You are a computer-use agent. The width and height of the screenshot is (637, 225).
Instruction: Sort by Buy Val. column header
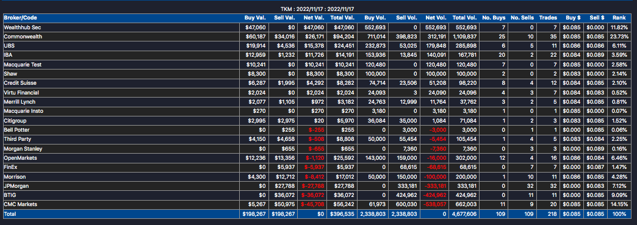pyautogui.click(x=254, y=18)
